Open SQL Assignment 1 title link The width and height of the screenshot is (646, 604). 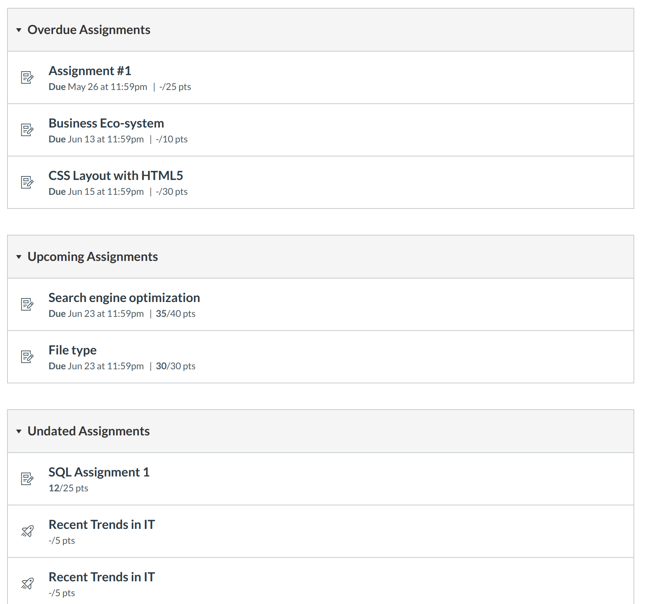tap(99, 472)
